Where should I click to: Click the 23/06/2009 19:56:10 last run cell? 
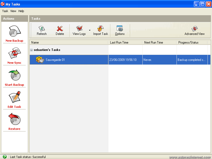125,60
